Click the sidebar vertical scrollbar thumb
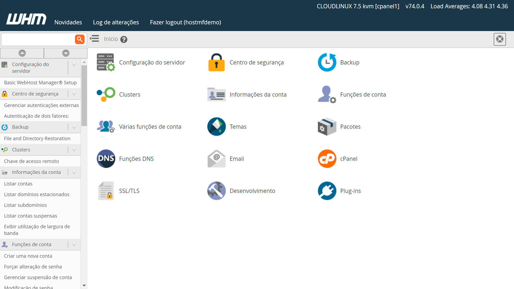This screenshot has height=289, width=514. tap(84, 96)
